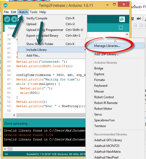Include Adafruit MCP4725 library

tap(115, 146)
